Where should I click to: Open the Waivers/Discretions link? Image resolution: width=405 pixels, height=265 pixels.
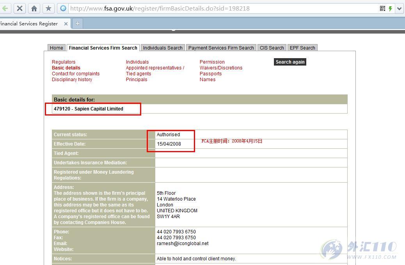pos(221,68)
